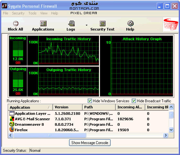Click the Block All toolbar icon
Image resolution: width=180 pixels, height=155 pixels.
tap(16, 23)
